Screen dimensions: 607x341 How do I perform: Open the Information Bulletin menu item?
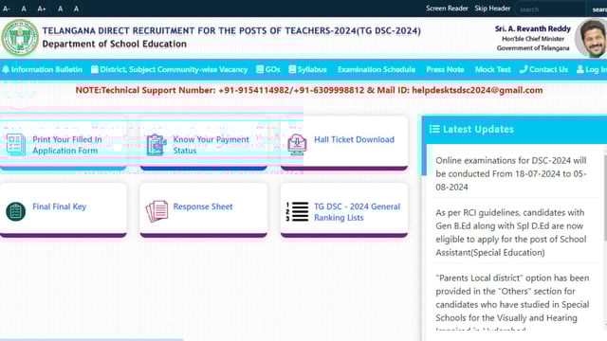pyautogui.click(x=43, y=69)
